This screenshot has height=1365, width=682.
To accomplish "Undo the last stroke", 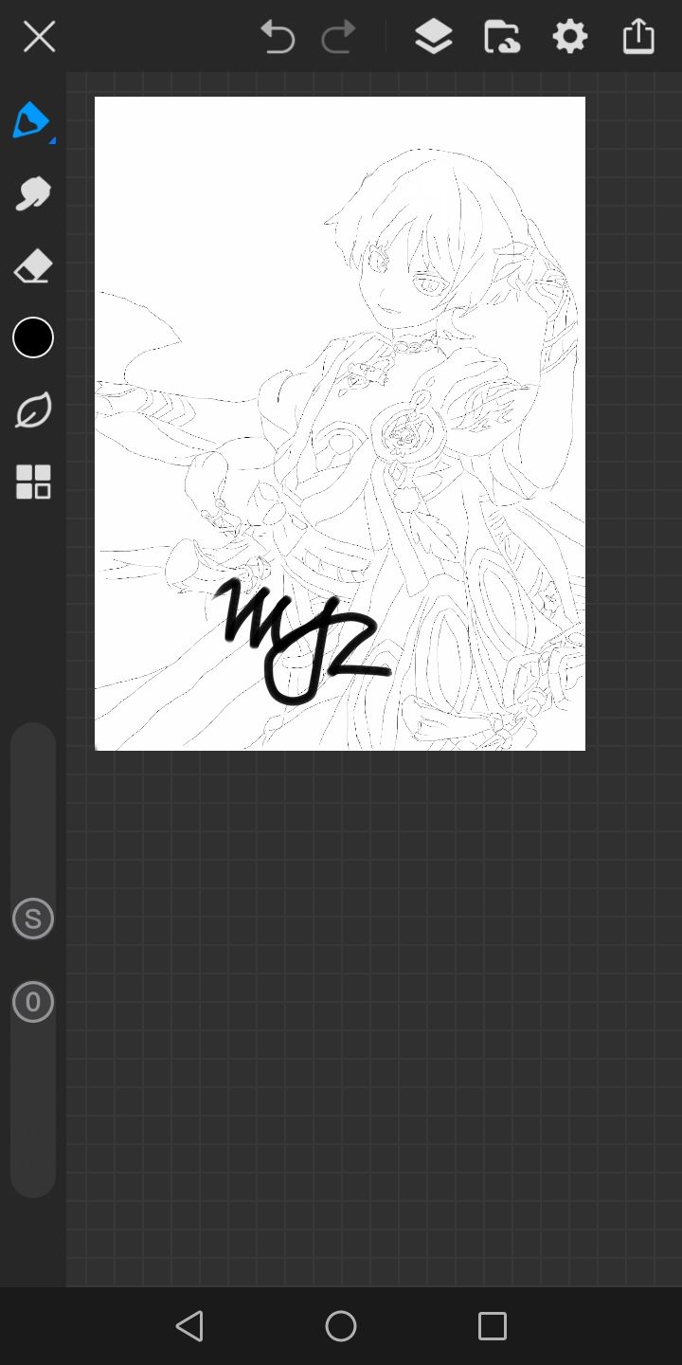I will (x=278, y=37).
